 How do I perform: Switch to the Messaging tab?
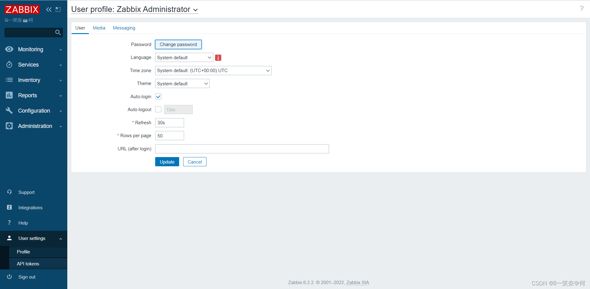pyautogui.click(x=124, y=28)
